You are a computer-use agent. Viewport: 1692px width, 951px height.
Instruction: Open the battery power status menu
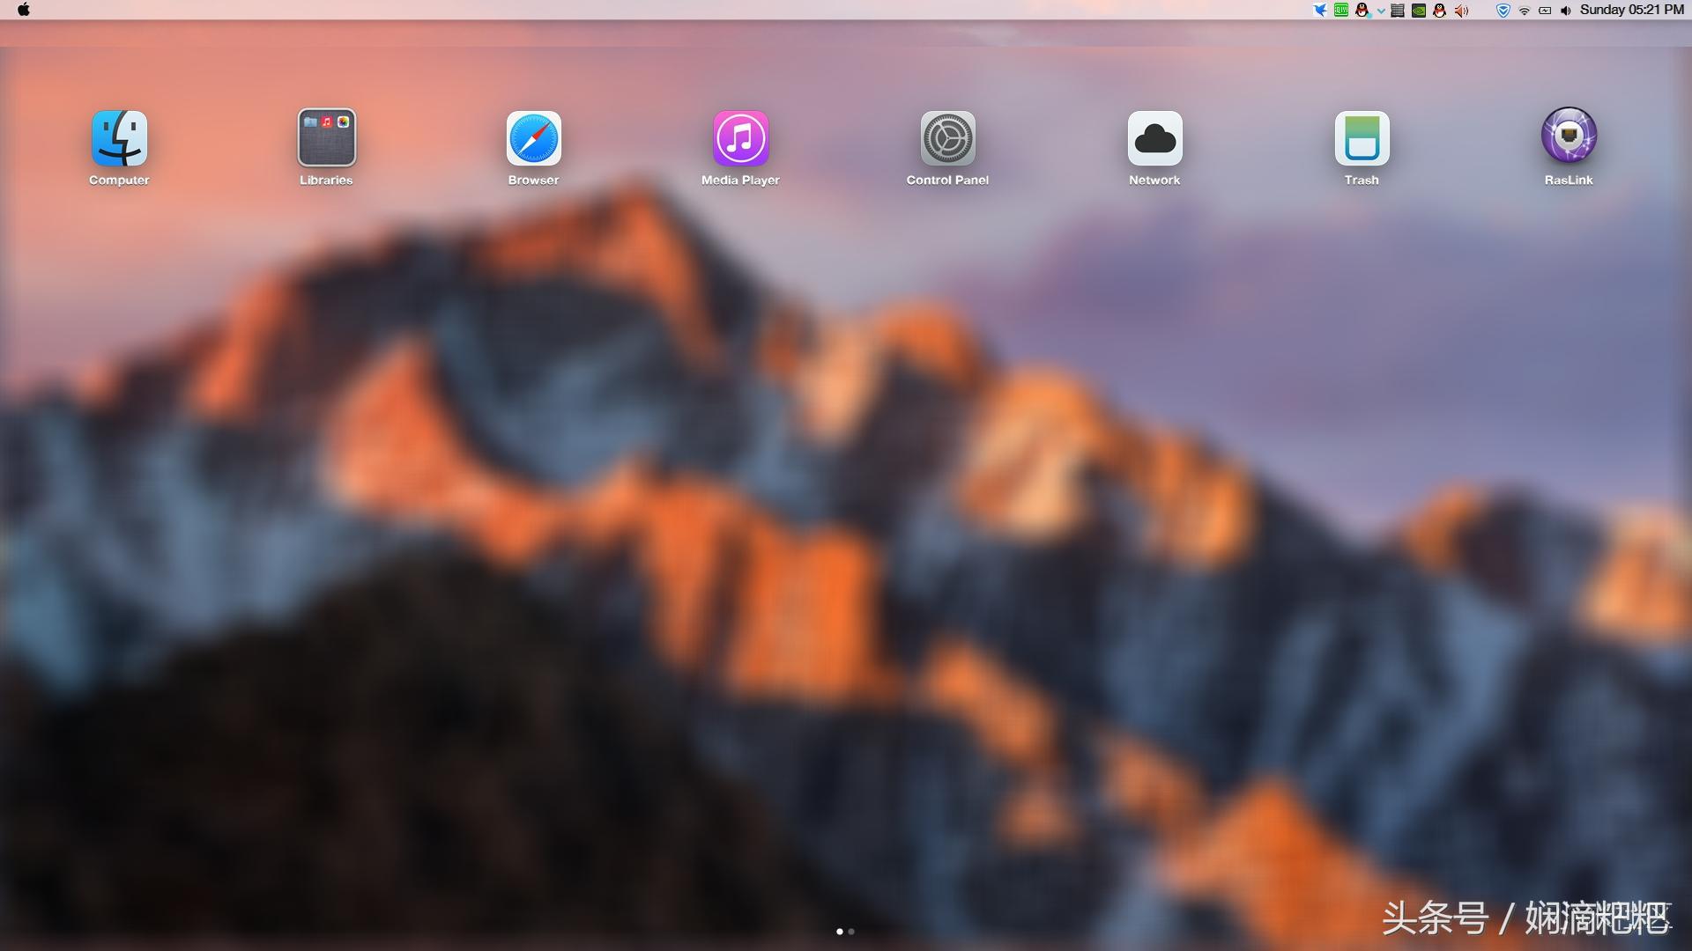point(1545,11)
